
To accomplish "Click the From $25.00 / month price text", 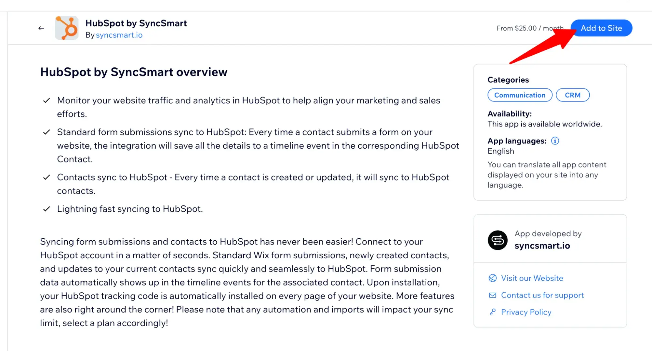I will tap(529, 28).
